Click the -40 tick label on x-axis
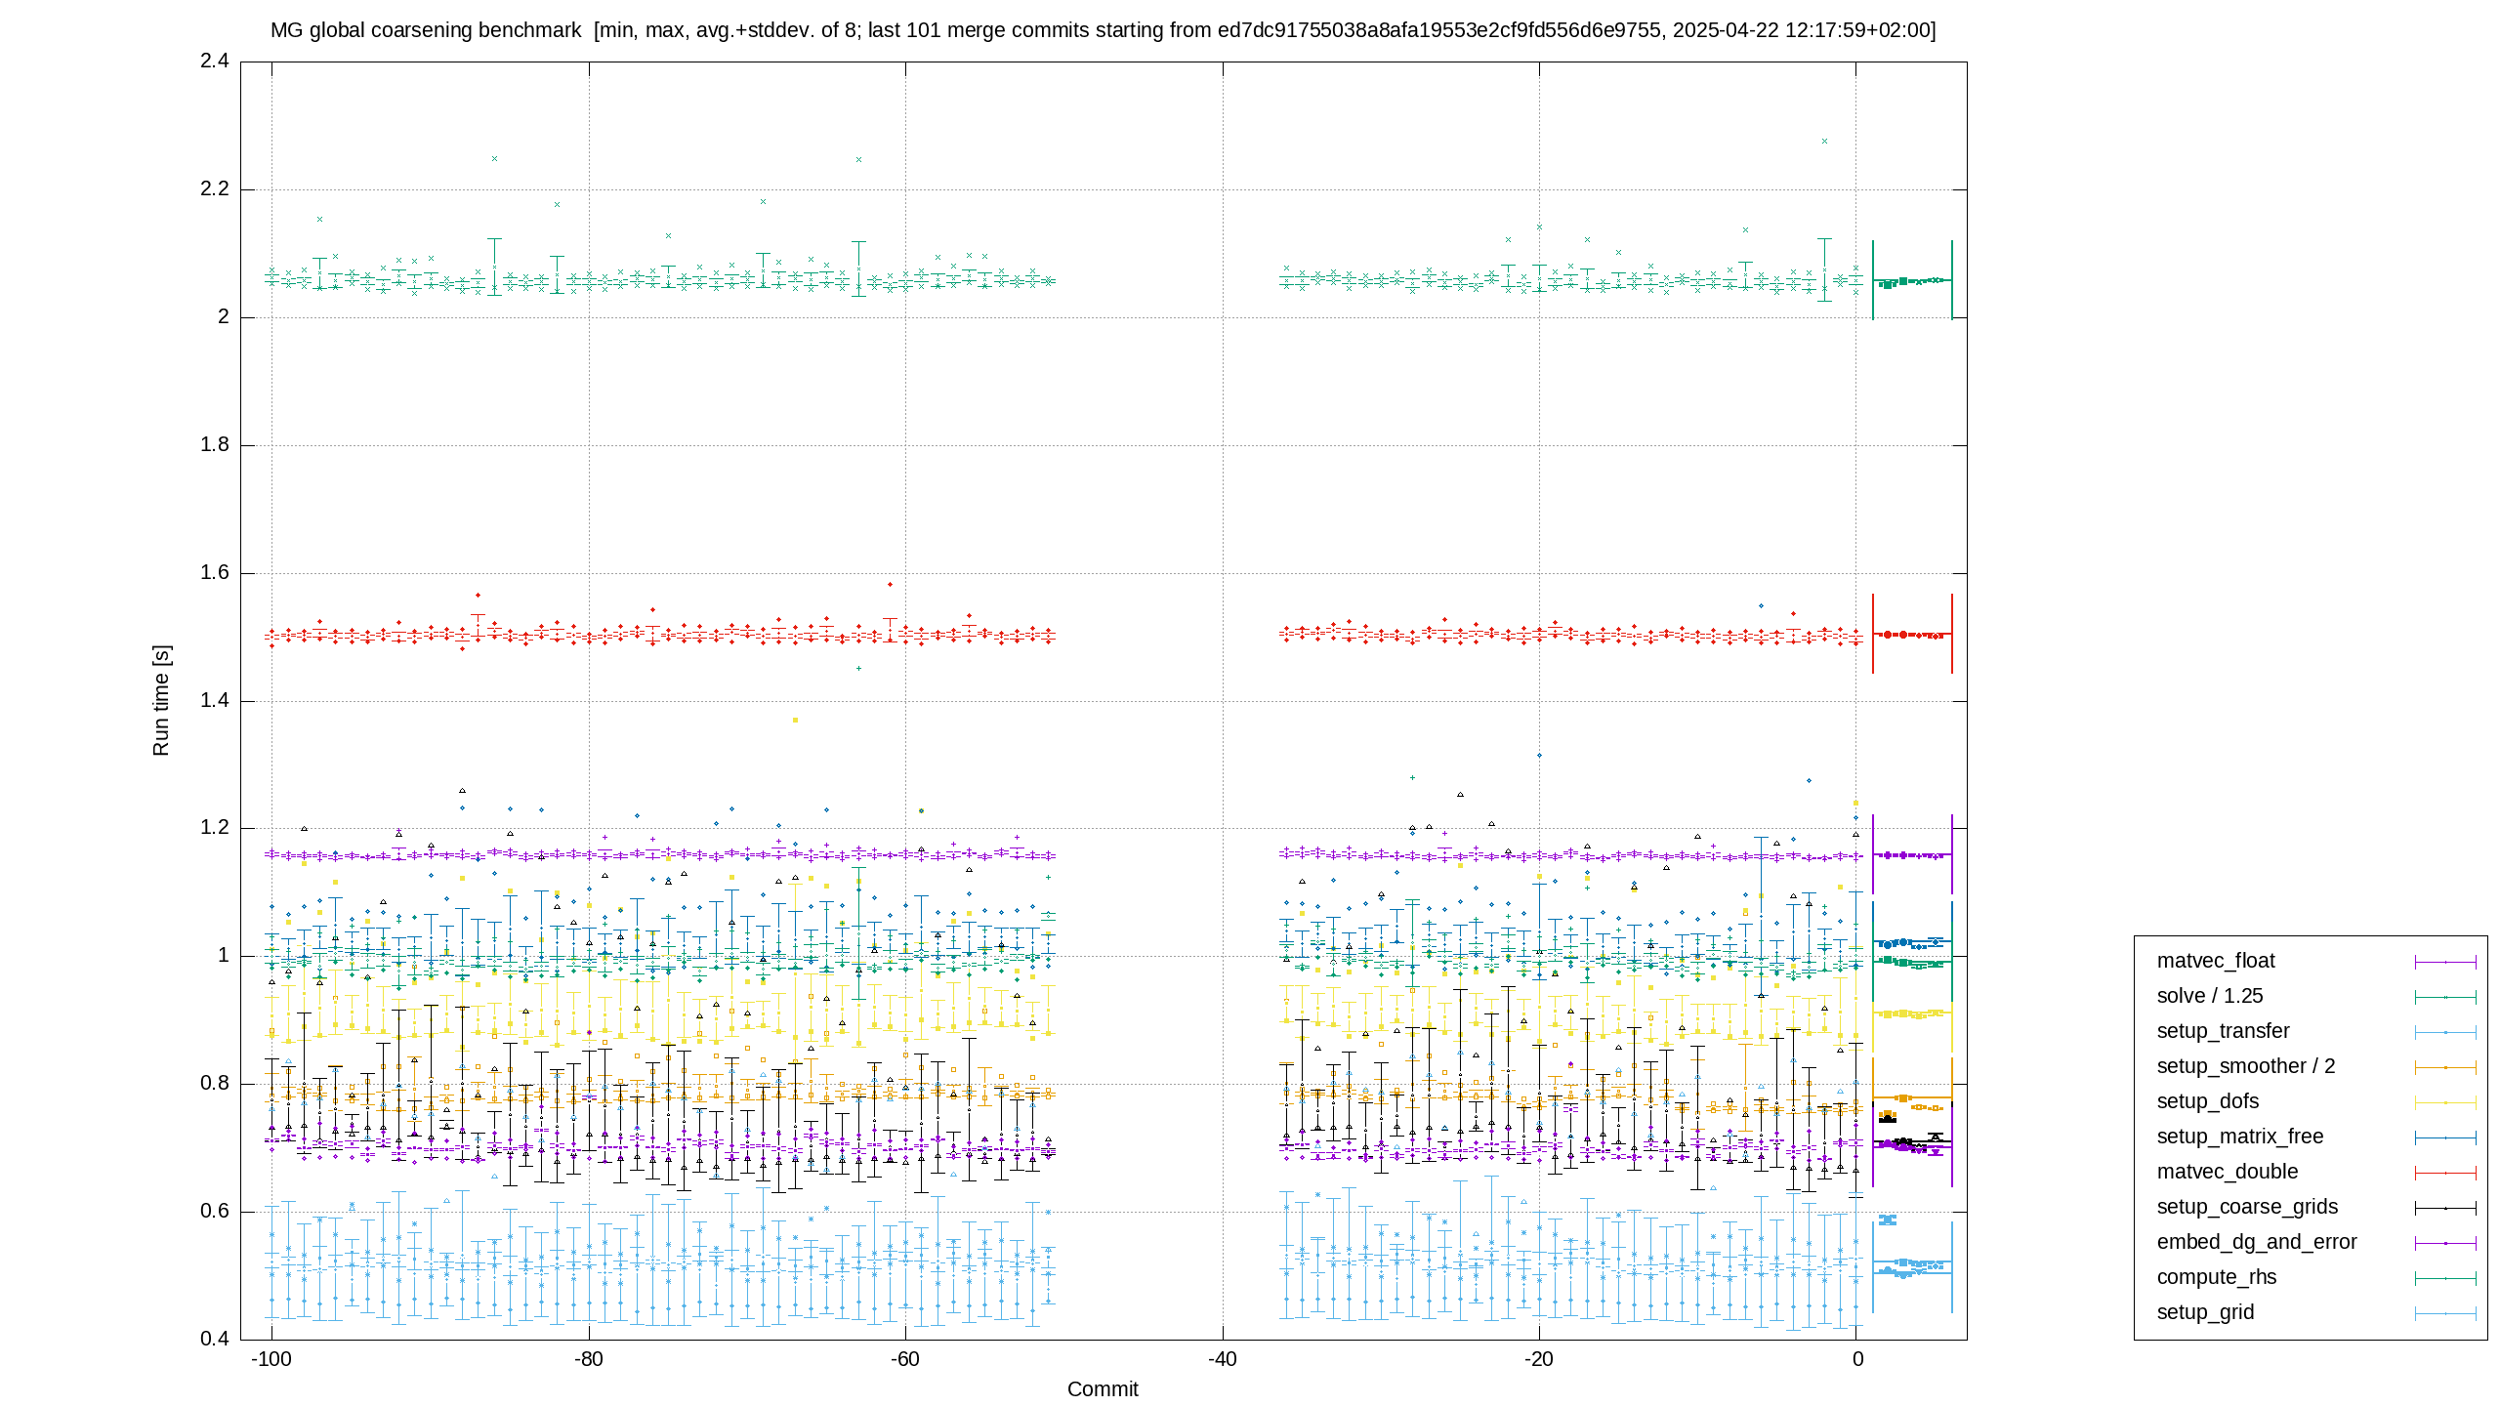2500x1406 pixels. point(1223,1359)
